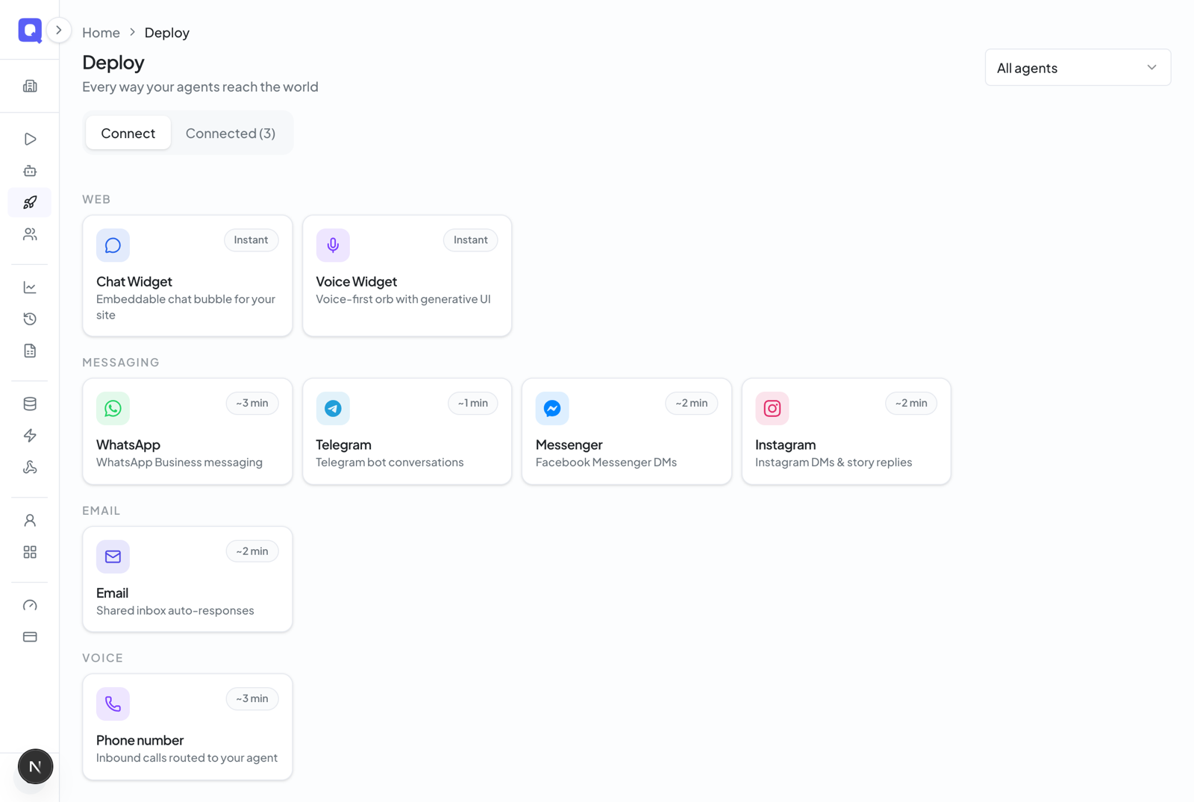Image resolution: width=1194 pixels, height=802 pixels.
Task: Switch to the Connect tab
Action: coord(128,133)
